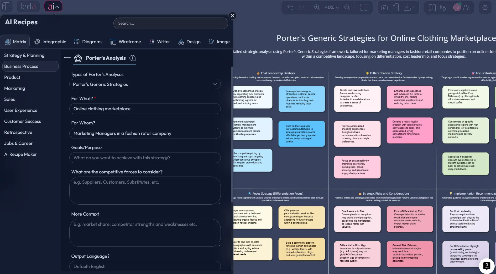Image resolution: width=496 pixels, height=274 pixels.
Task: Click the AI Recipes search field
Action: [x=171, y=23]
